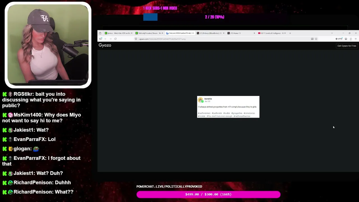This screenshot has height=202, width=359.
Task: Click the #radfems4fuentes hashtag
Action: point(242,116)
